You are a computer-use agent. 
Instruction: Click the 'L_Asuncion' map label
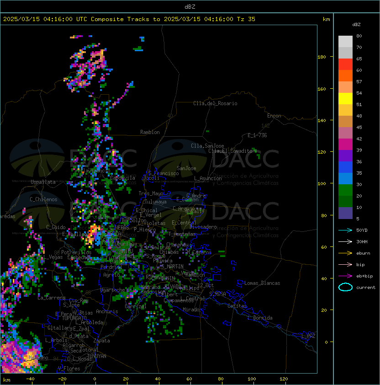[208, 178]
